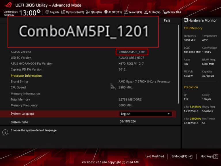Viewport: 221px width, 166px height.
Task: Click the Memory Information heading
Action: [x=25, y=94]
